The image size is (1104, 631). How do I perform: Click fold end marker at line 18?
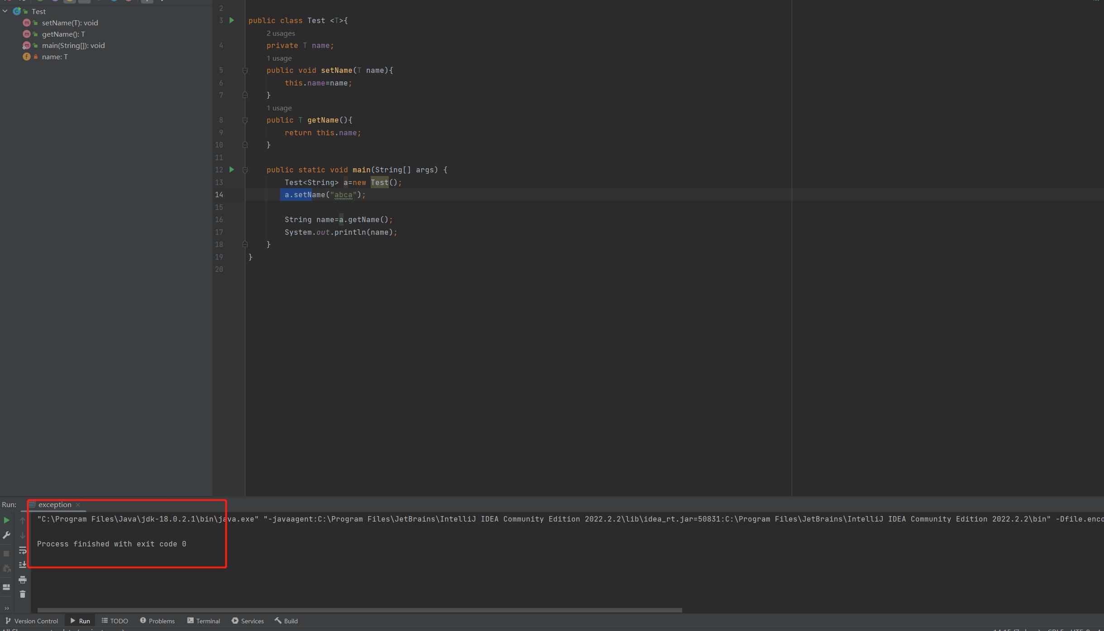click(x=245, y=244)
